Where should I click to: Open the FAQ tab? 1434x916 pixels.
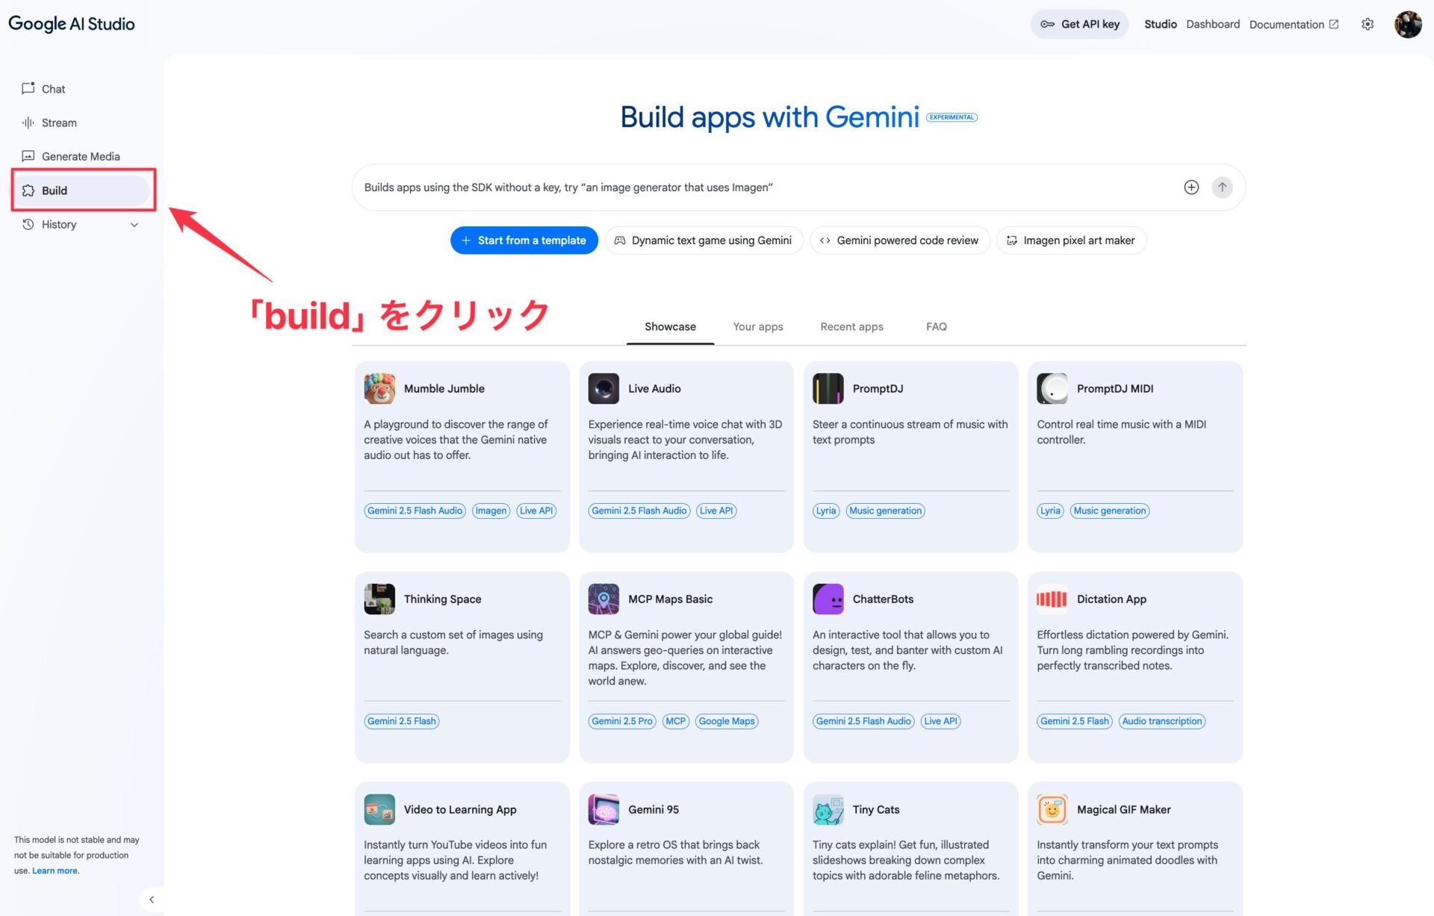(x=936, y=326)
